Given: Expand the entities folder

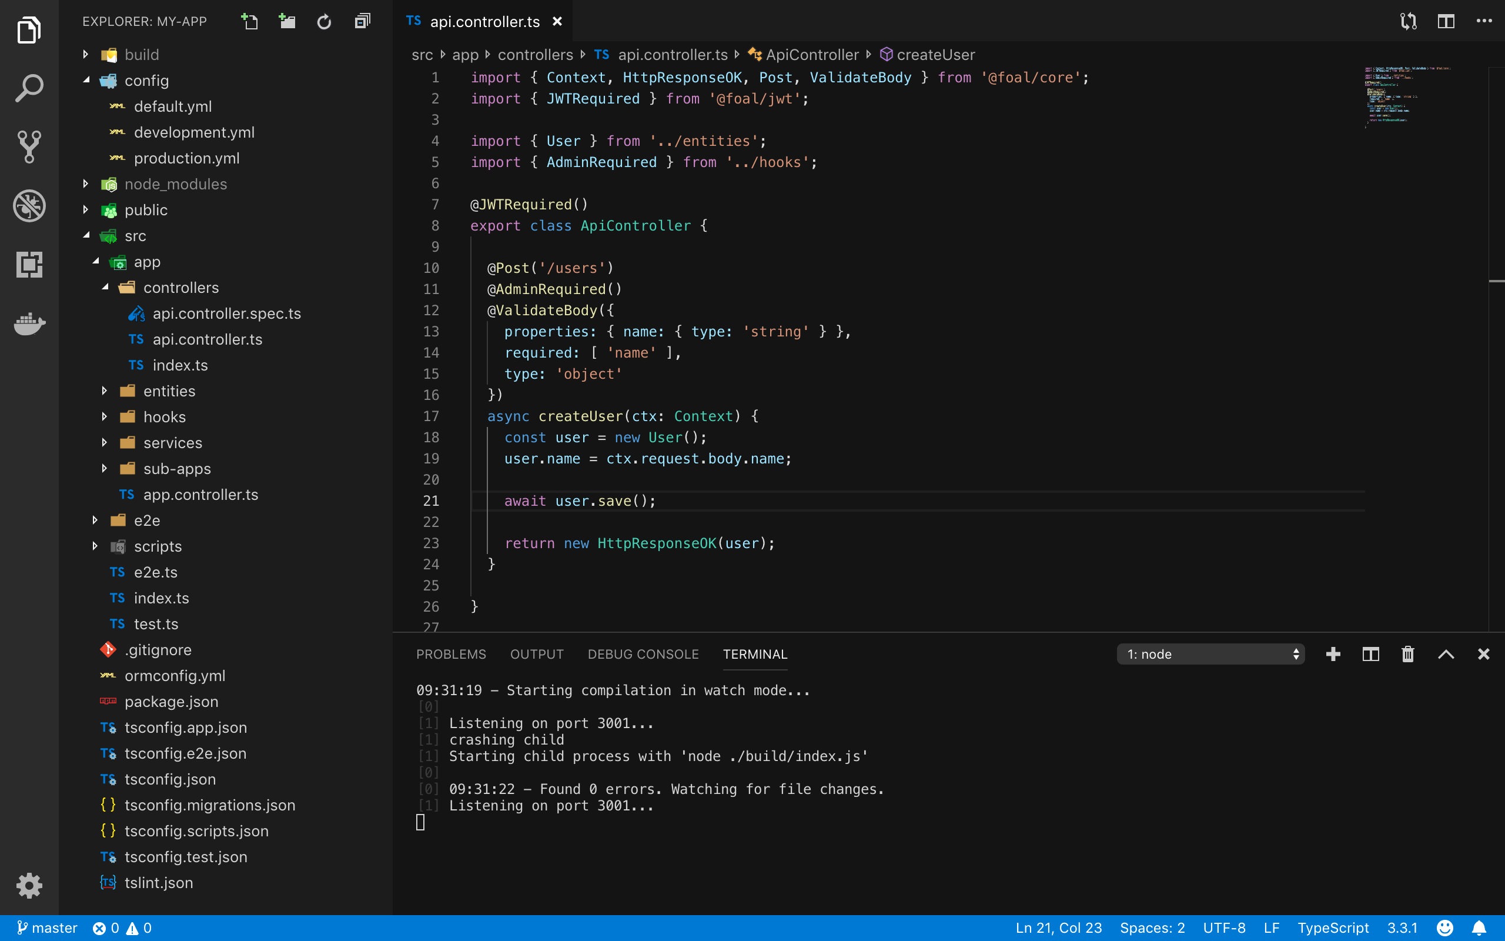Looking at the screenshot, I should (x=169, y=391).
